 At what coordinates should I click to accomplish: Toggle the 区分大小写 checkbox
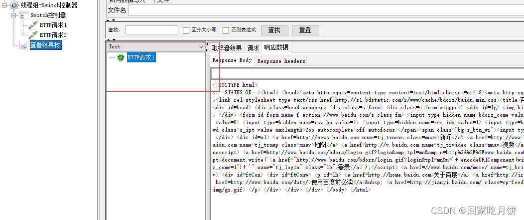[x=186, y=30]
